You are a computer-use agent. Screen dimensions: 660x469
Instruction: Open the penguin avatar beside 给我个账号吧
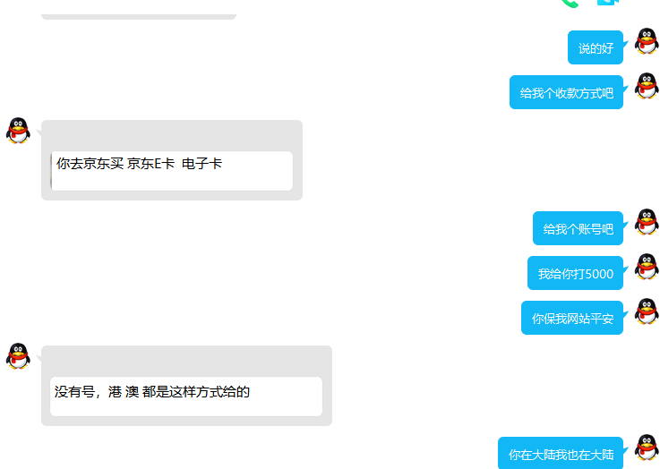tap(647, 222)
